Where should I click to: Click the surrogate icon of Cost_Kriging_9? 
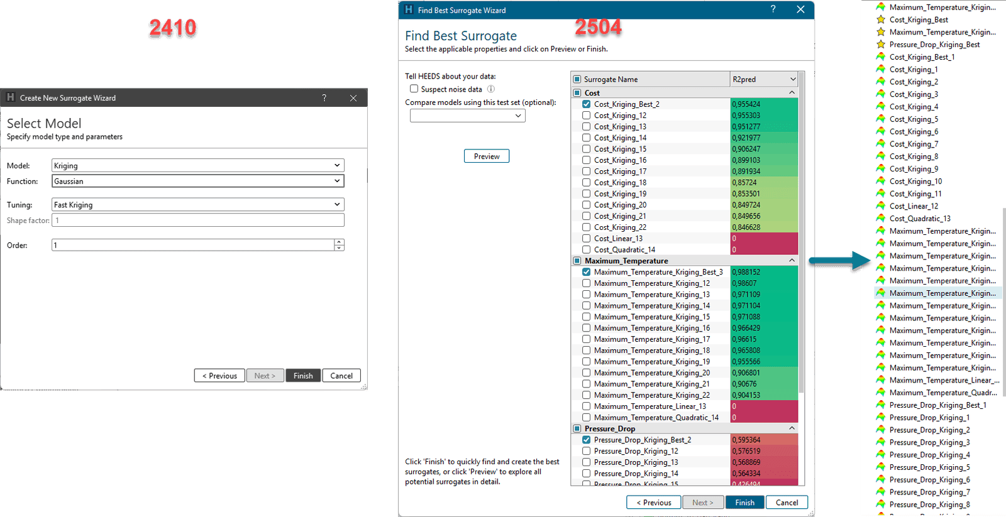click(x=881, y=168)
